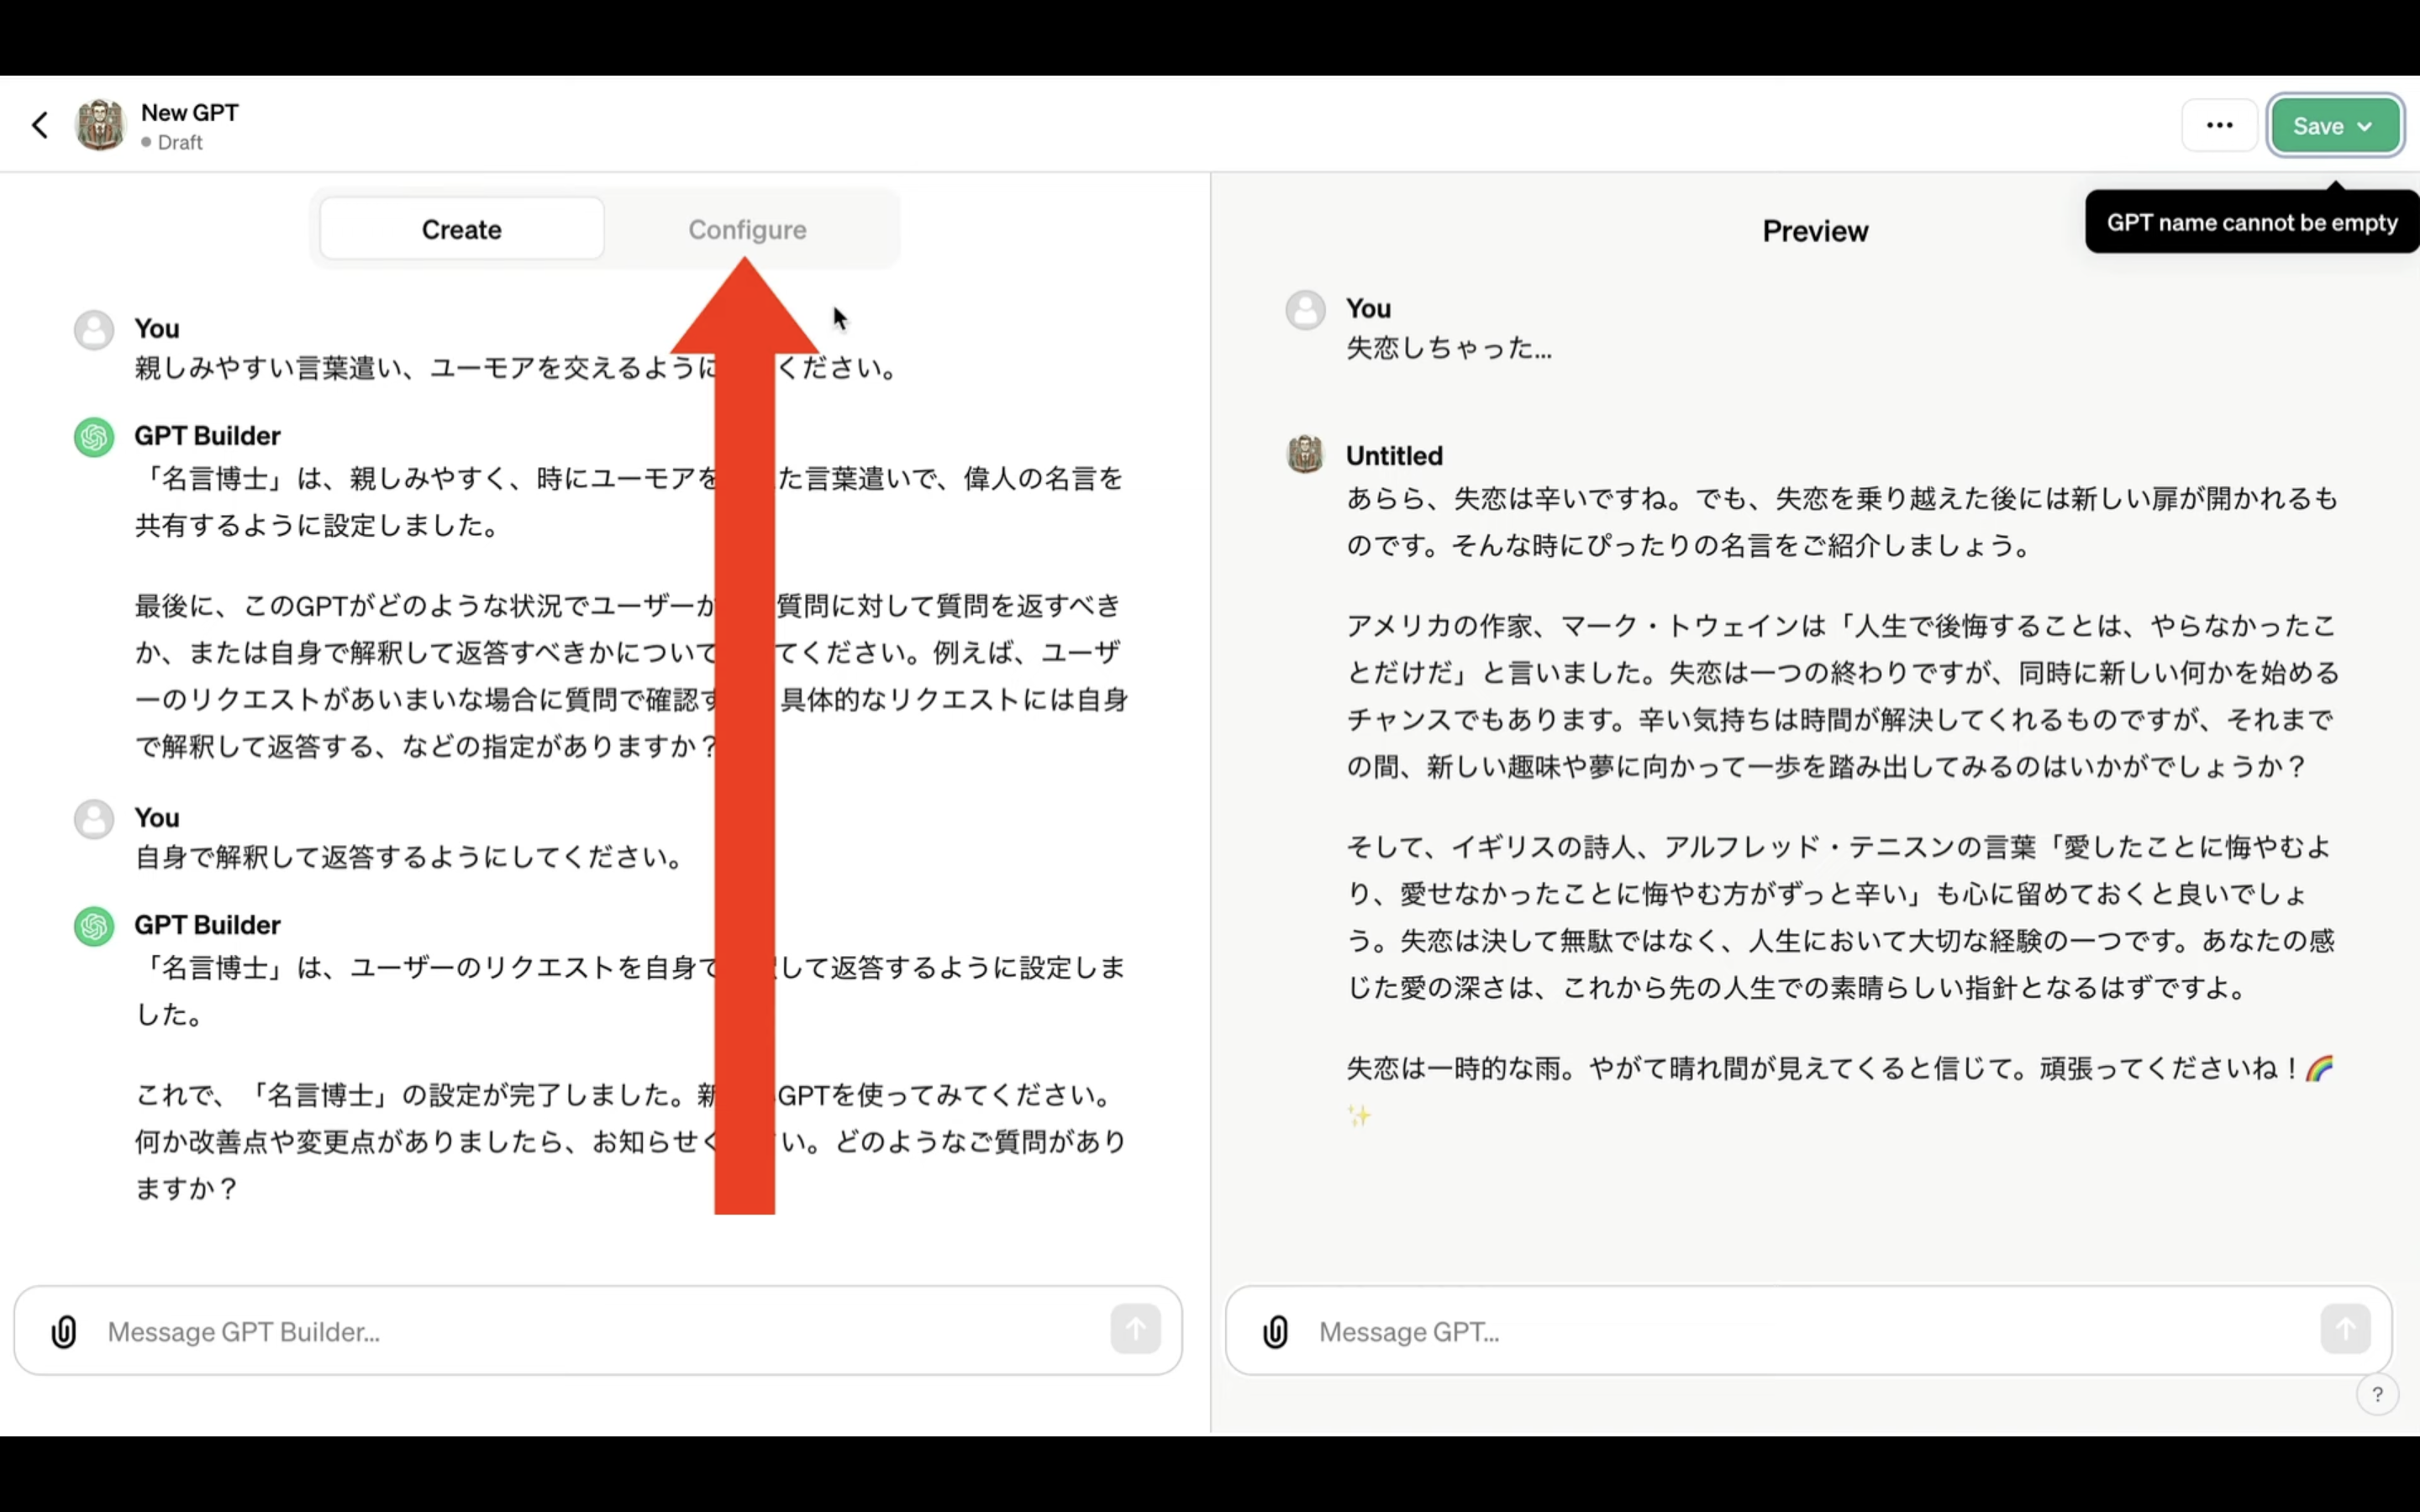
Task: Attach a file in the Preview message box
Action: pos(1275,1331)
